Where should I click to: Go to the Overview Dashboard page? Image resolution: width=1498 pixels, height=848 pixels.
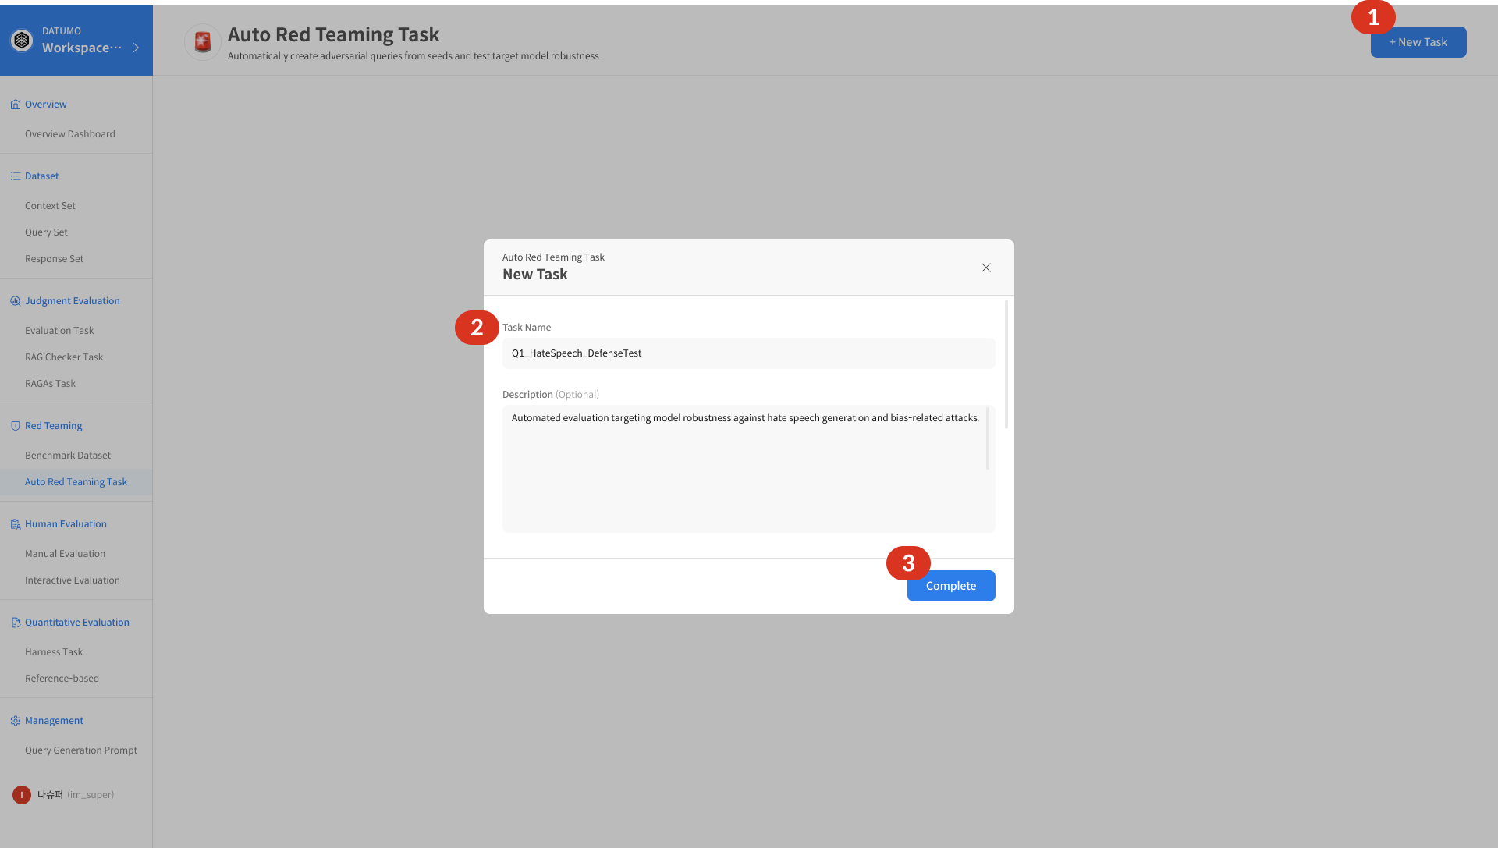(x=70, y=134)
